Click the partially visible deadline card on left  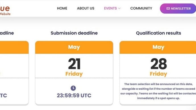(14, 73)
